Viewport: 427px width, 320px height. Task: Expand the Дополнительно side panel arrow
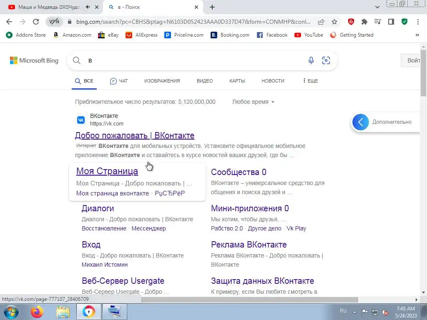coord(361,122)
